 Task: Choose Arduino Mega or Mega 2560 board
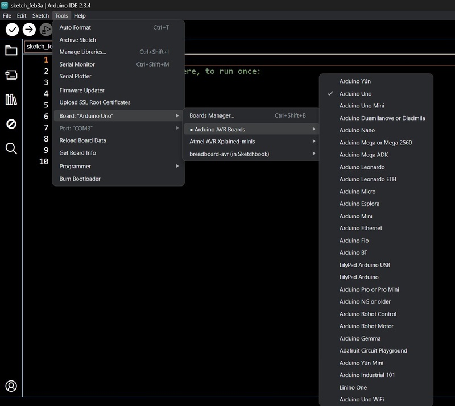(375, 143)
